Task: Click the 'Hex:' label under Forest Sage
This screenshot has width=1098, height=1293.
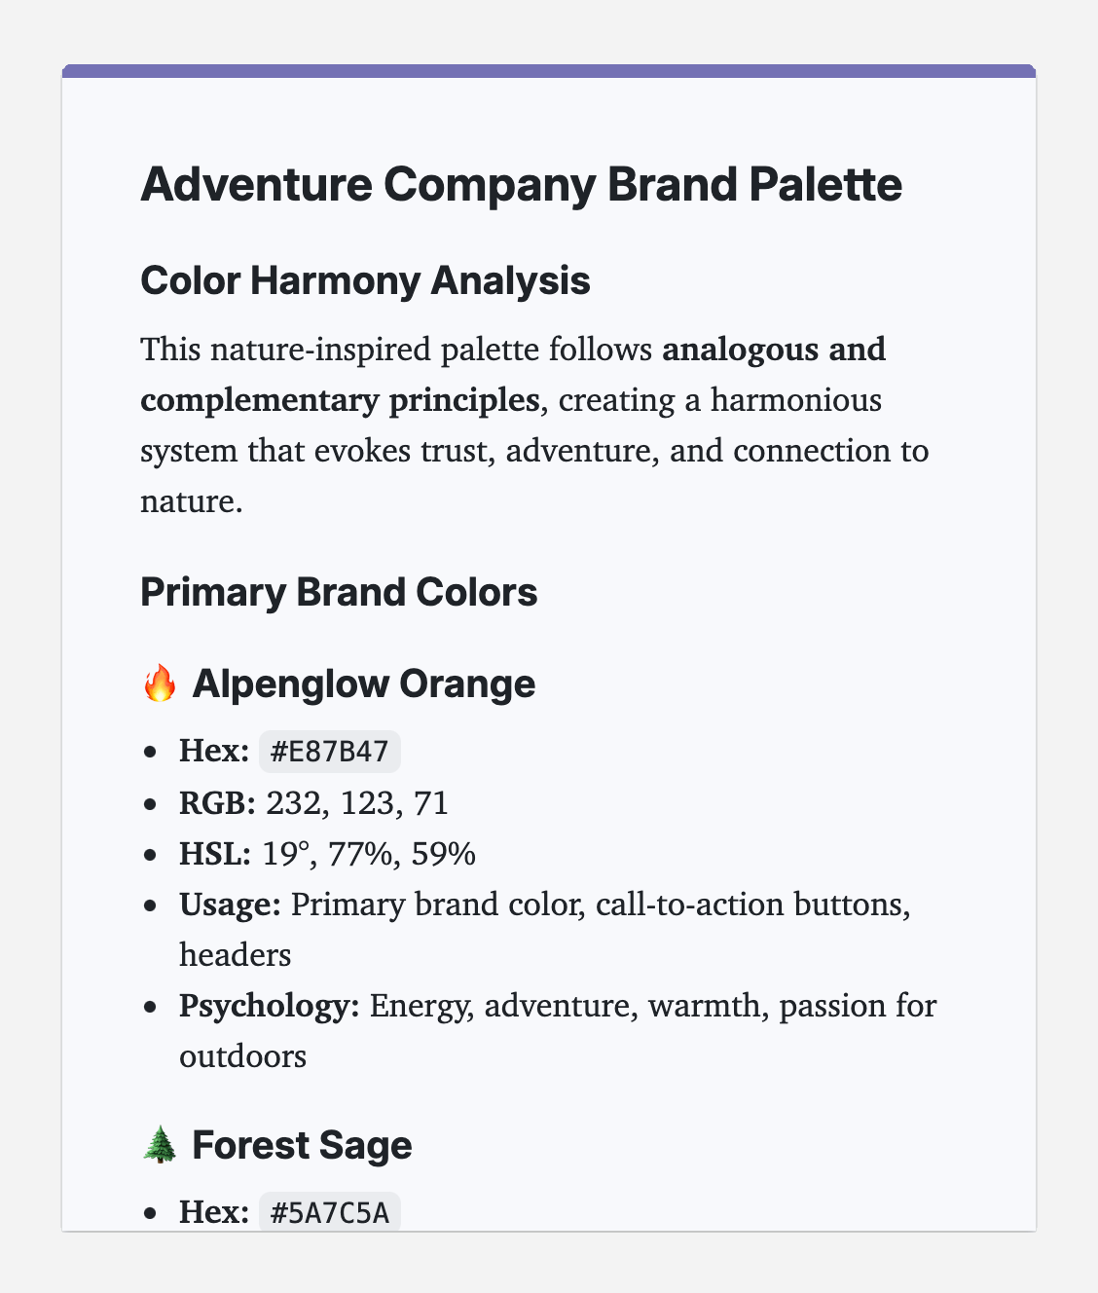Action: coord(214,1213)
